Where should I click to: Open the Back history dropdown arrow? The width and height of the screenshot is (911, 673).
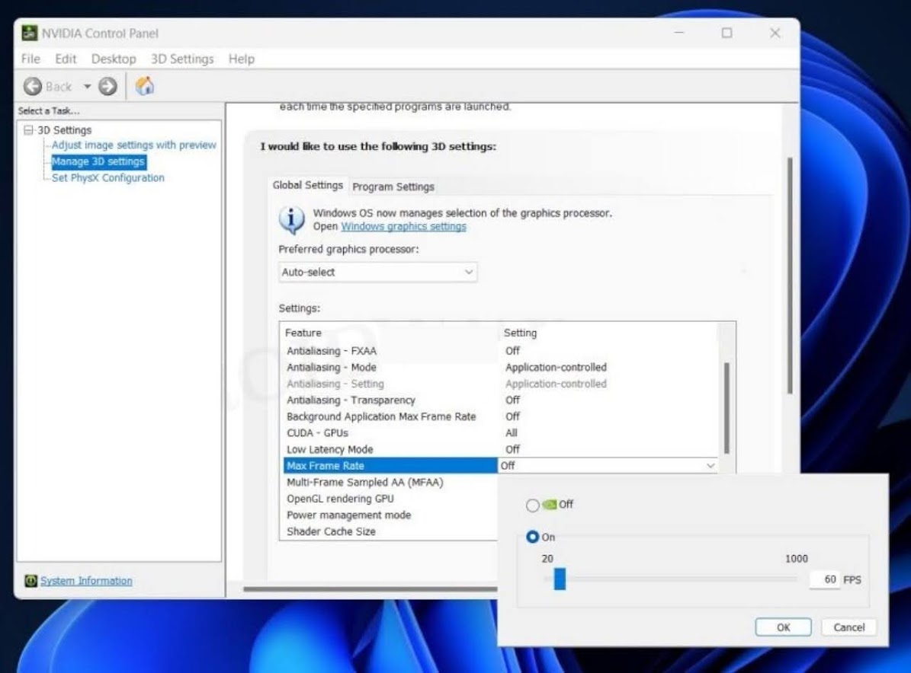tap(87, 87)
